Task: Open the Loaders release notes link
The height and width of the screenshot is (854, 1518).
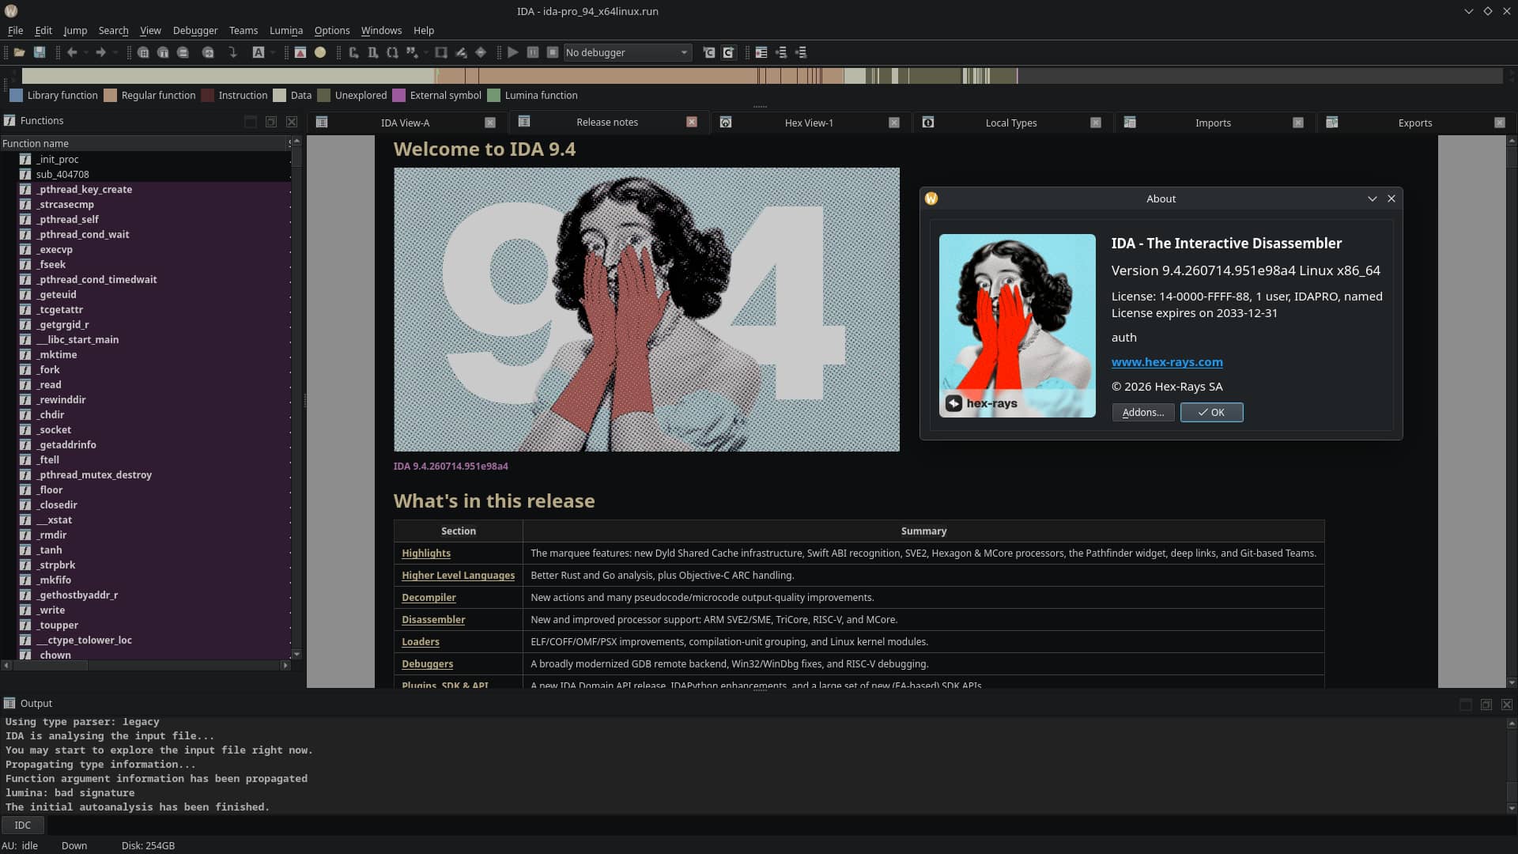Action: pos(421,641)
